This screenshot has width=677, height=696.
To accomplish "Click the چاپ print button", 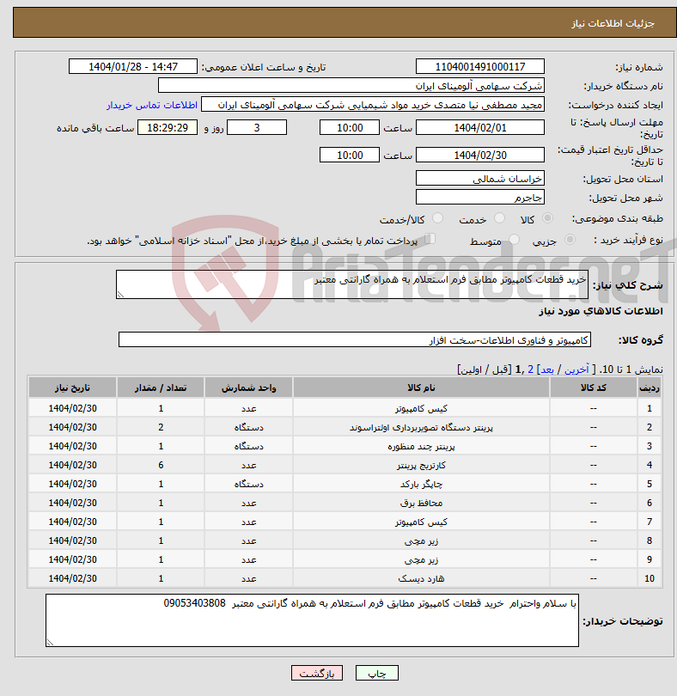I will [377, 673].
